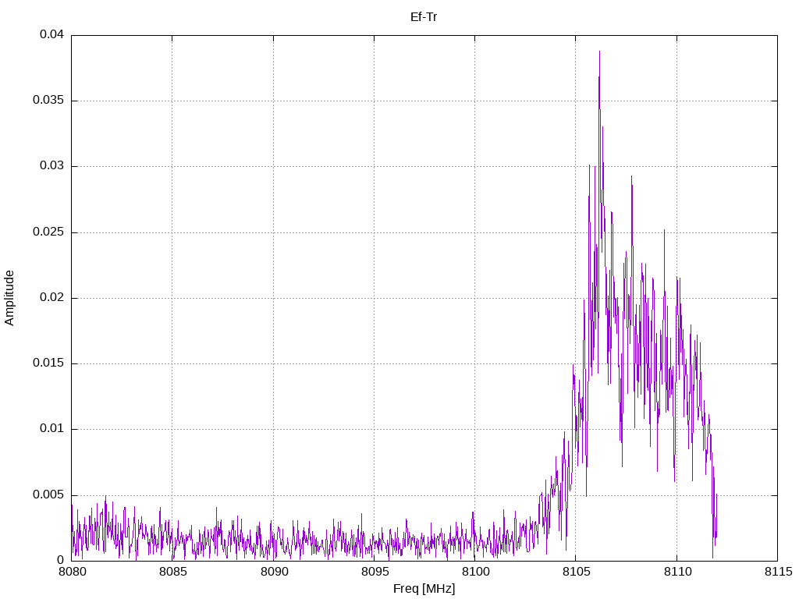Click the 8110 x-axis tick label
This screenshot has width=799, height=599.
(x=676, y=572)
